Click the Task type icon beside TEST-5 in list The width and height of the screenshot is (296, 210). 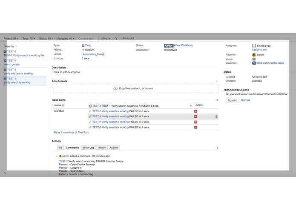tap(5, 61)
